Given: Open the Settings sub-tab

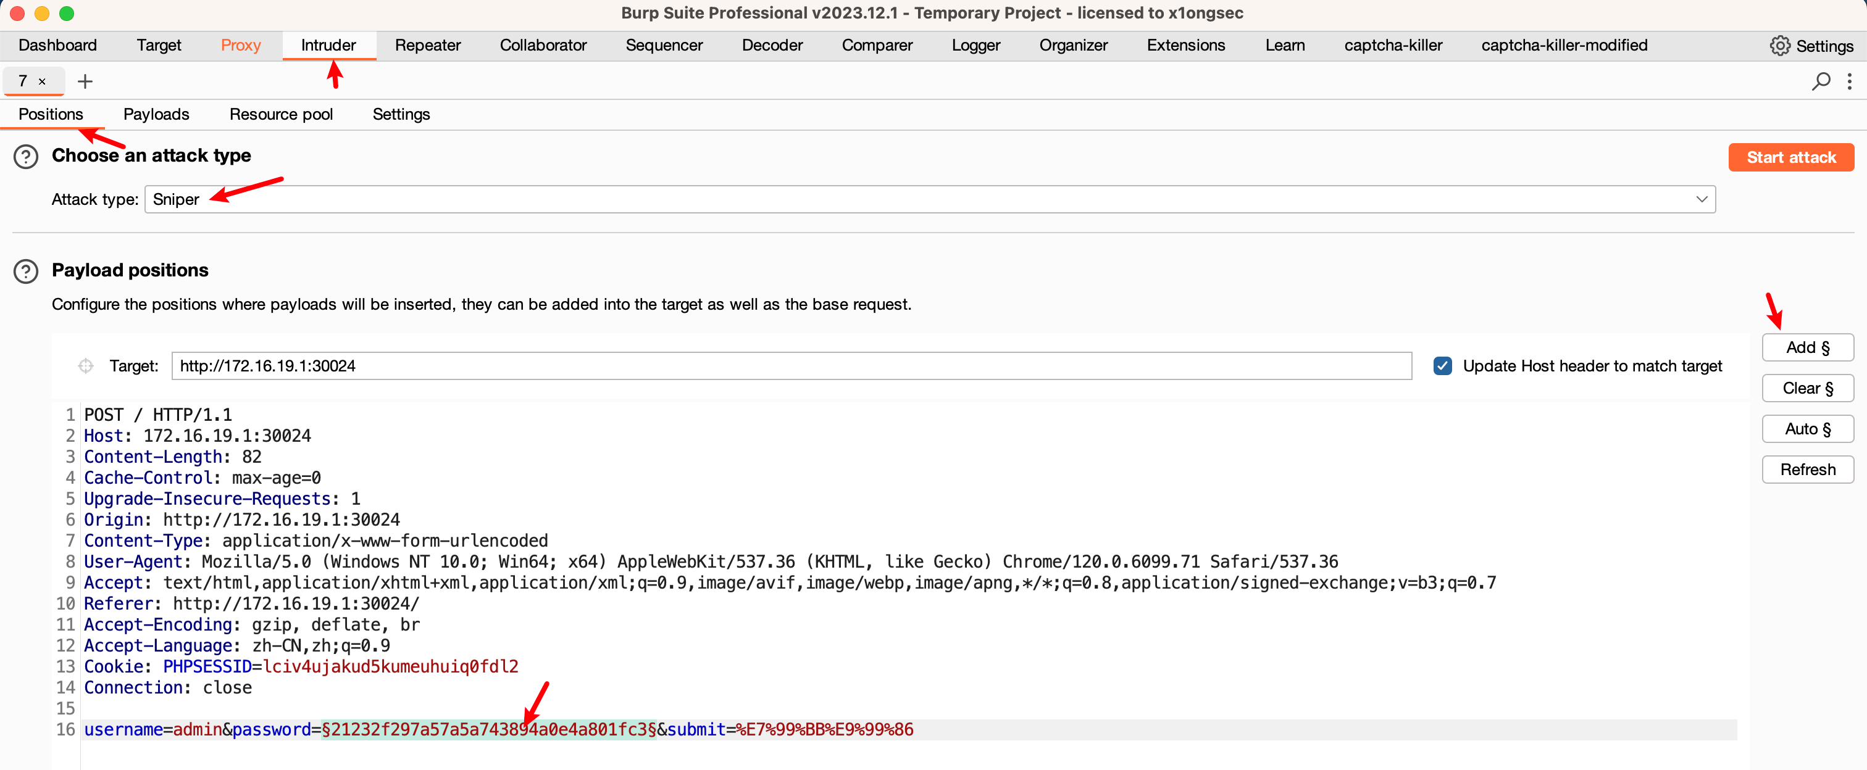Looking at the screenshot, I should (x=401, y=114).
